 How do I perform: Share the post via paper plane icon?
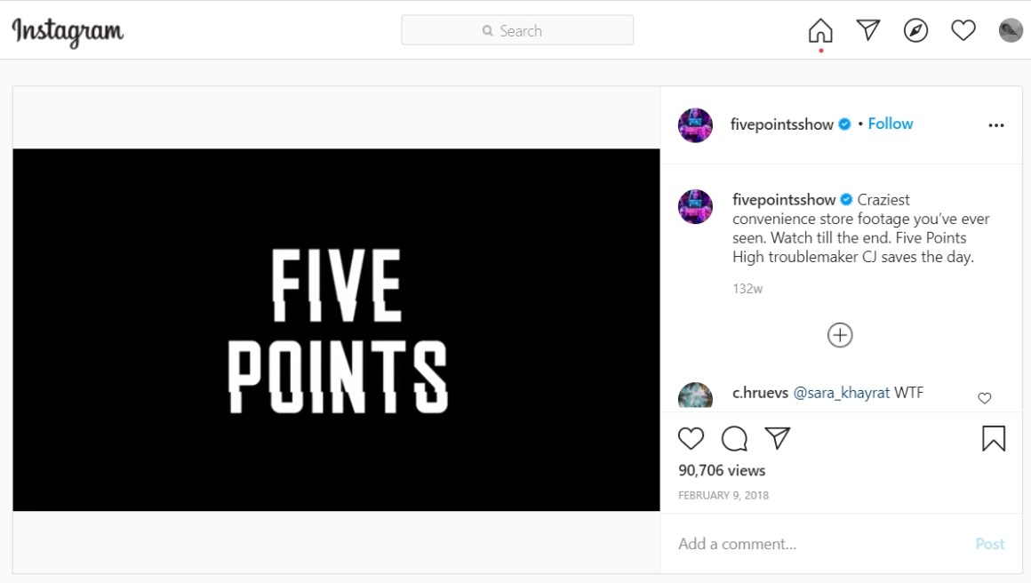click(x=777, y=438)
